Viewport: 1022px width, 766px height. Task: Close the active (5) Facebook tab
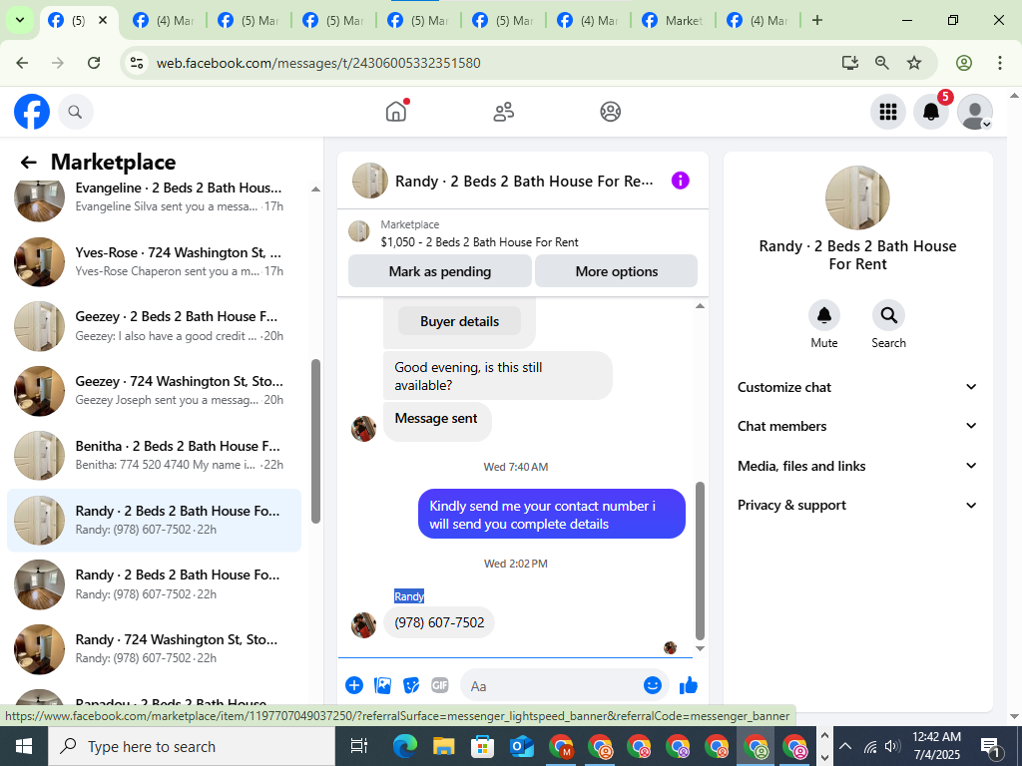click(103, 20)
